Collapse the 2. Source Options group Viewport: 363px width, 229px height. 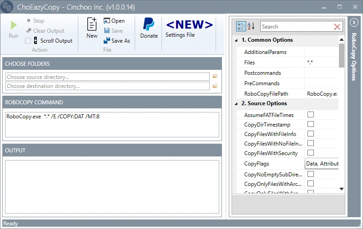pyautogui.click(x=236, y=104)
